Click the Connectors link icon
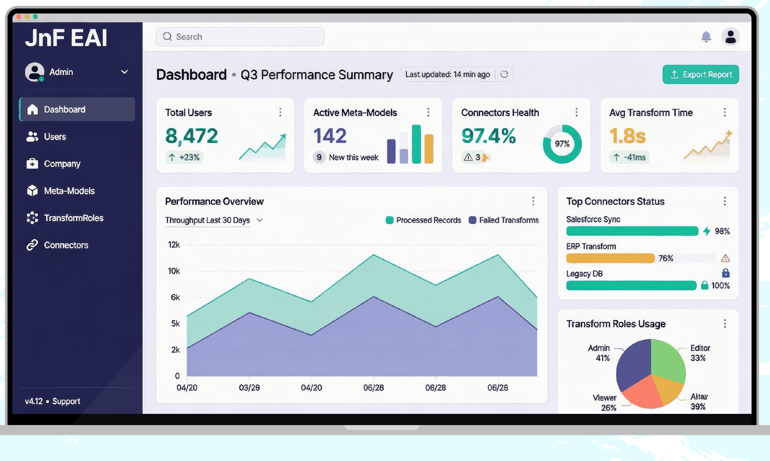Screen dimensions: 770x461 (x=32, y=245)
